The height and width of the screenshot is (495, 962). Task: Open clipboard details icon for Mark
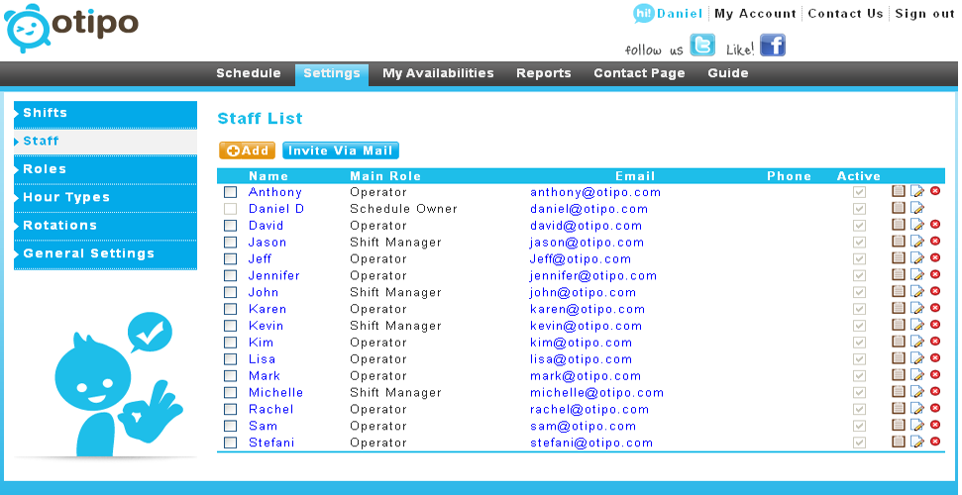pos(899,375)
